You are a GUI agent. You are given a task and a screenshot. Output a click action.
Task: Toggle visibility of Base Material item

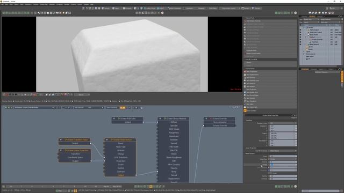[300, 44]
